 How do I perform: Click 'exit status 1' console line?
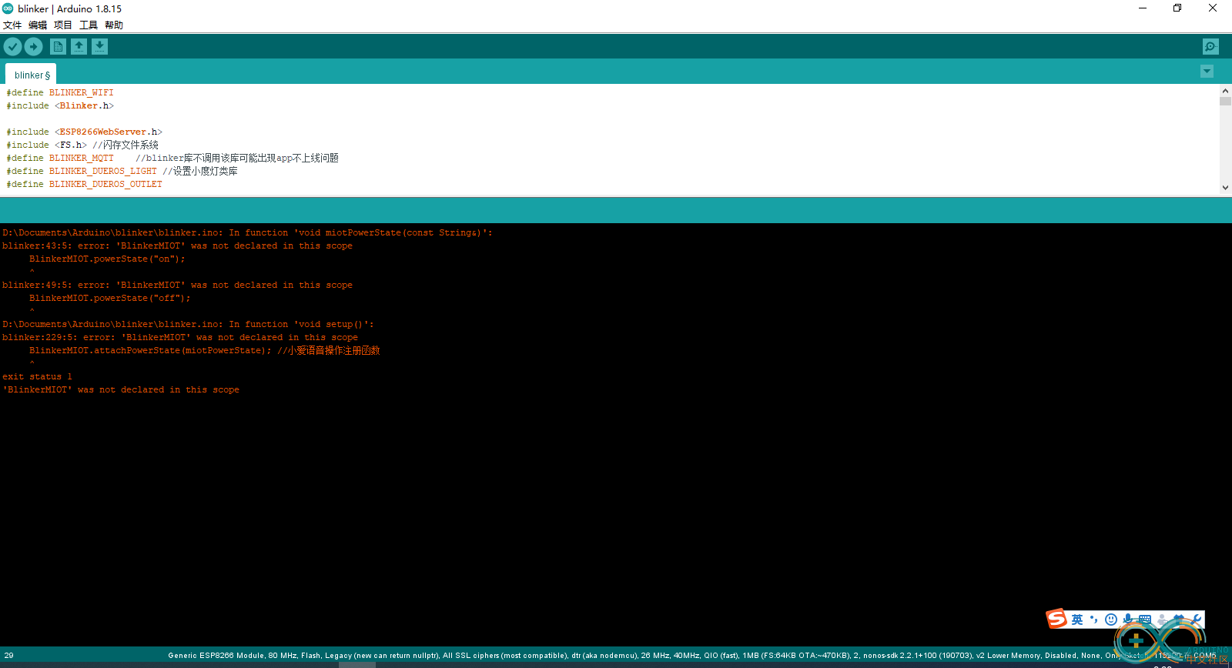pyautogui.click(x=37, y=376)
